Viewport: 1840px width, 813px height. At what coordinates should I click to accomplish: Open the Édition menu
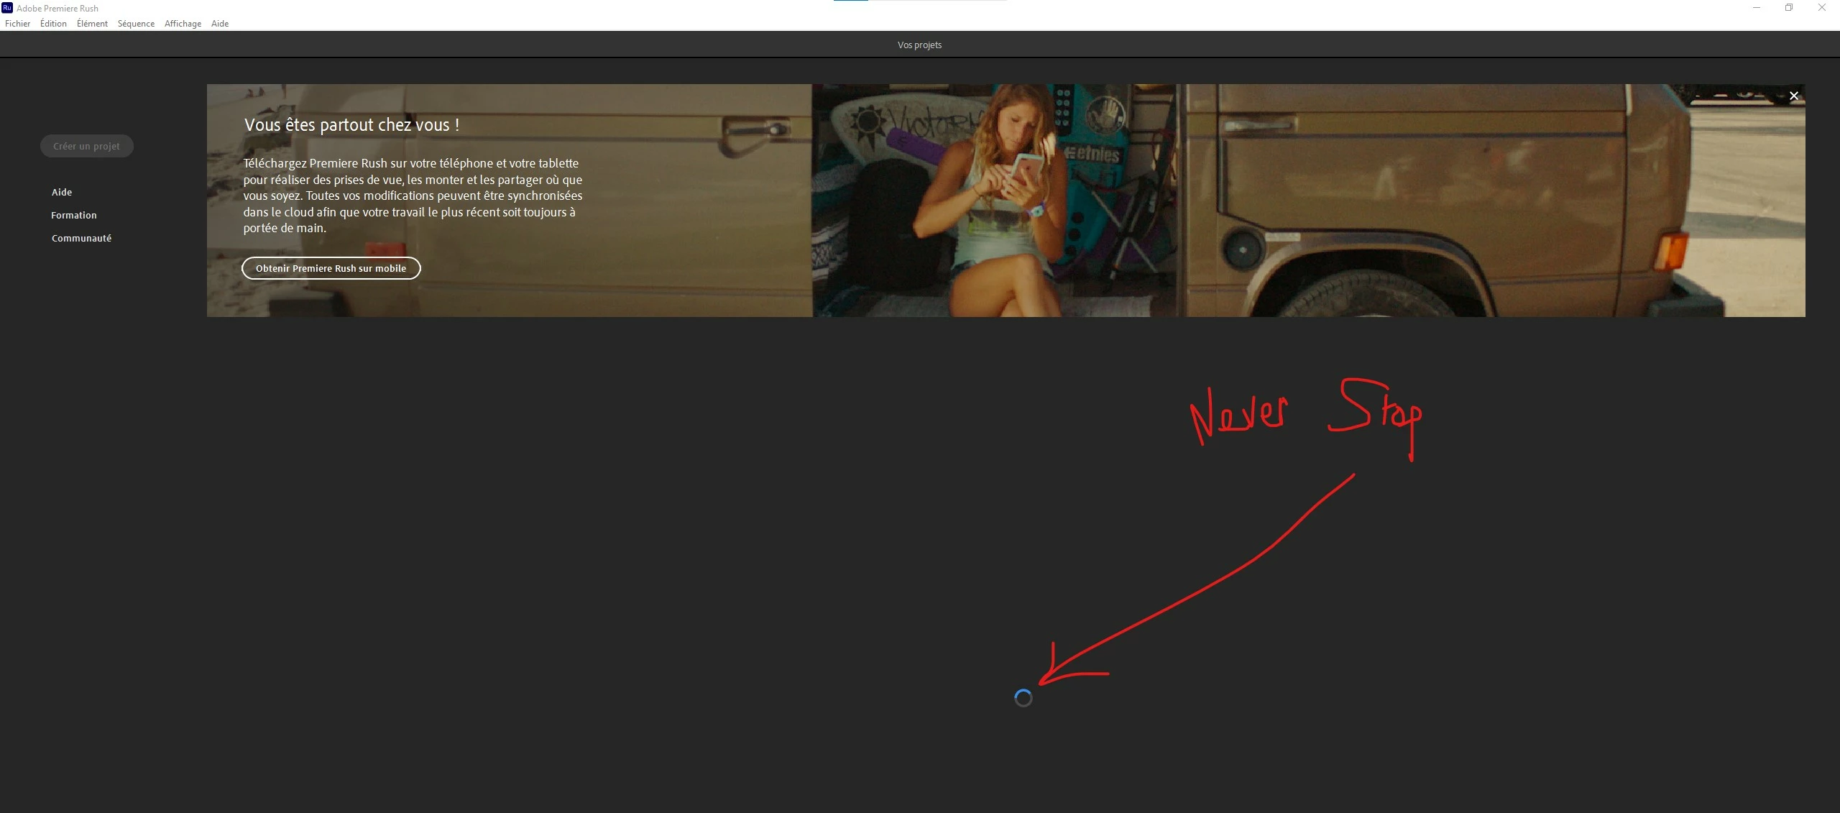point(53,24)
